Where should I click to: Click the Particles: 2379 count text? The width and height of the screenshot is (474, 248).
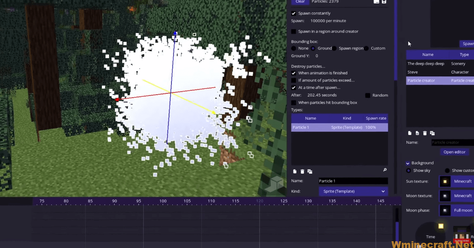325,2
